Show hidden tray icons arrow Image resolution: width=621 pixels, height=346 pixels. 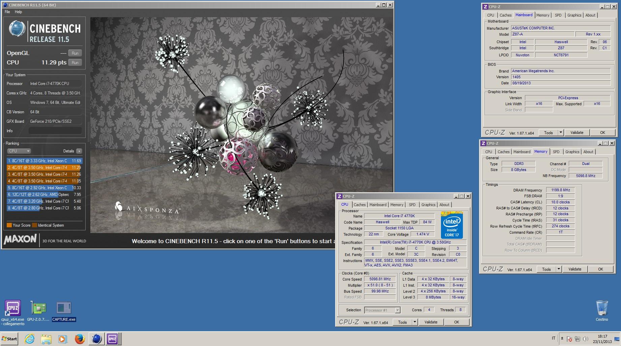562,339
